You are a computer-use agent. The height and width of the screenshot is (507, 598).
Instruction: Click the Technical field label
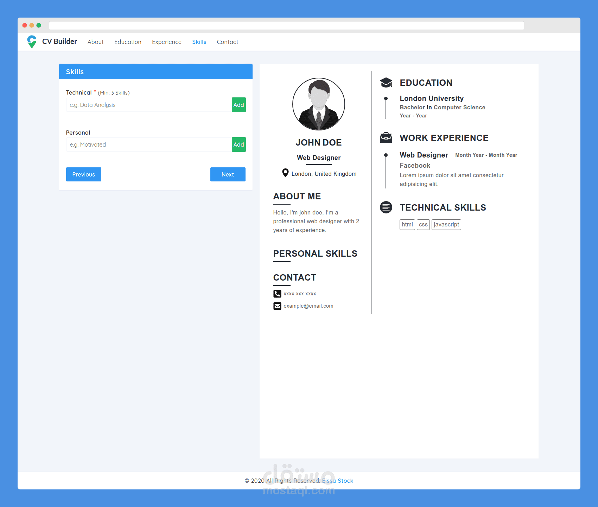pos(79,92)
